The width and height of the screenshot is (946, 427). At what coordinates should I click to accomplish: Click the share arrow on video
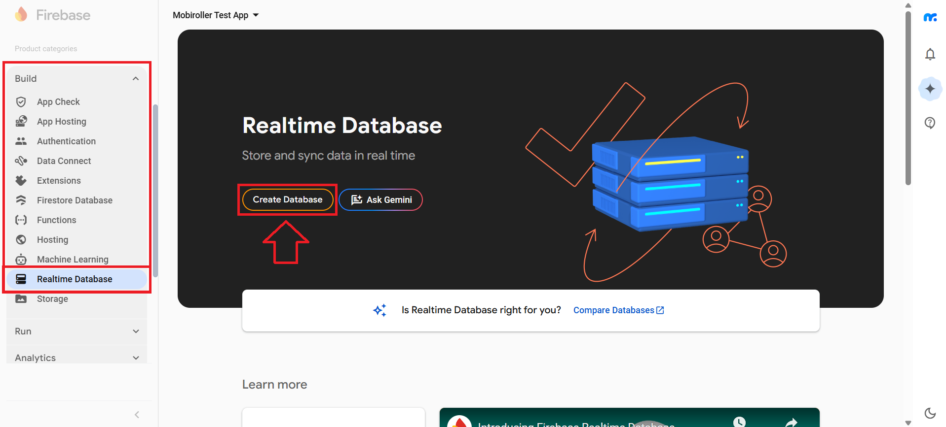[x=791, y=423]
